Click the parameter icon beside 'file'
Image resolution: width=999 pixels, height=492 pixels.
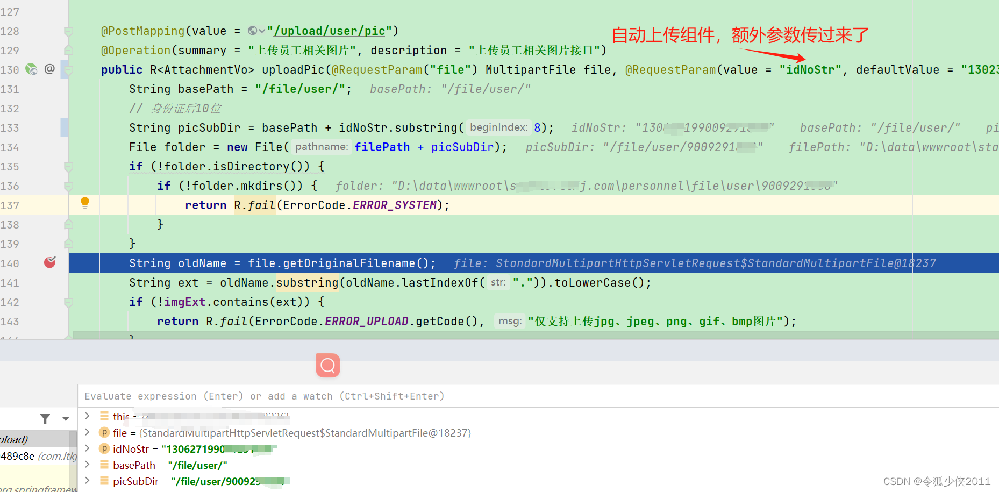tap(104, 432)
